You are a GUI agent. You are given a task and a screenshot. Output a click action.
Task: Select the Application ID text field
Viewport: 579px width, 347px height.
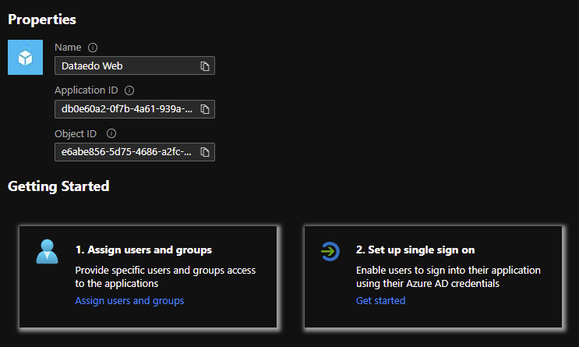(125, 108)
